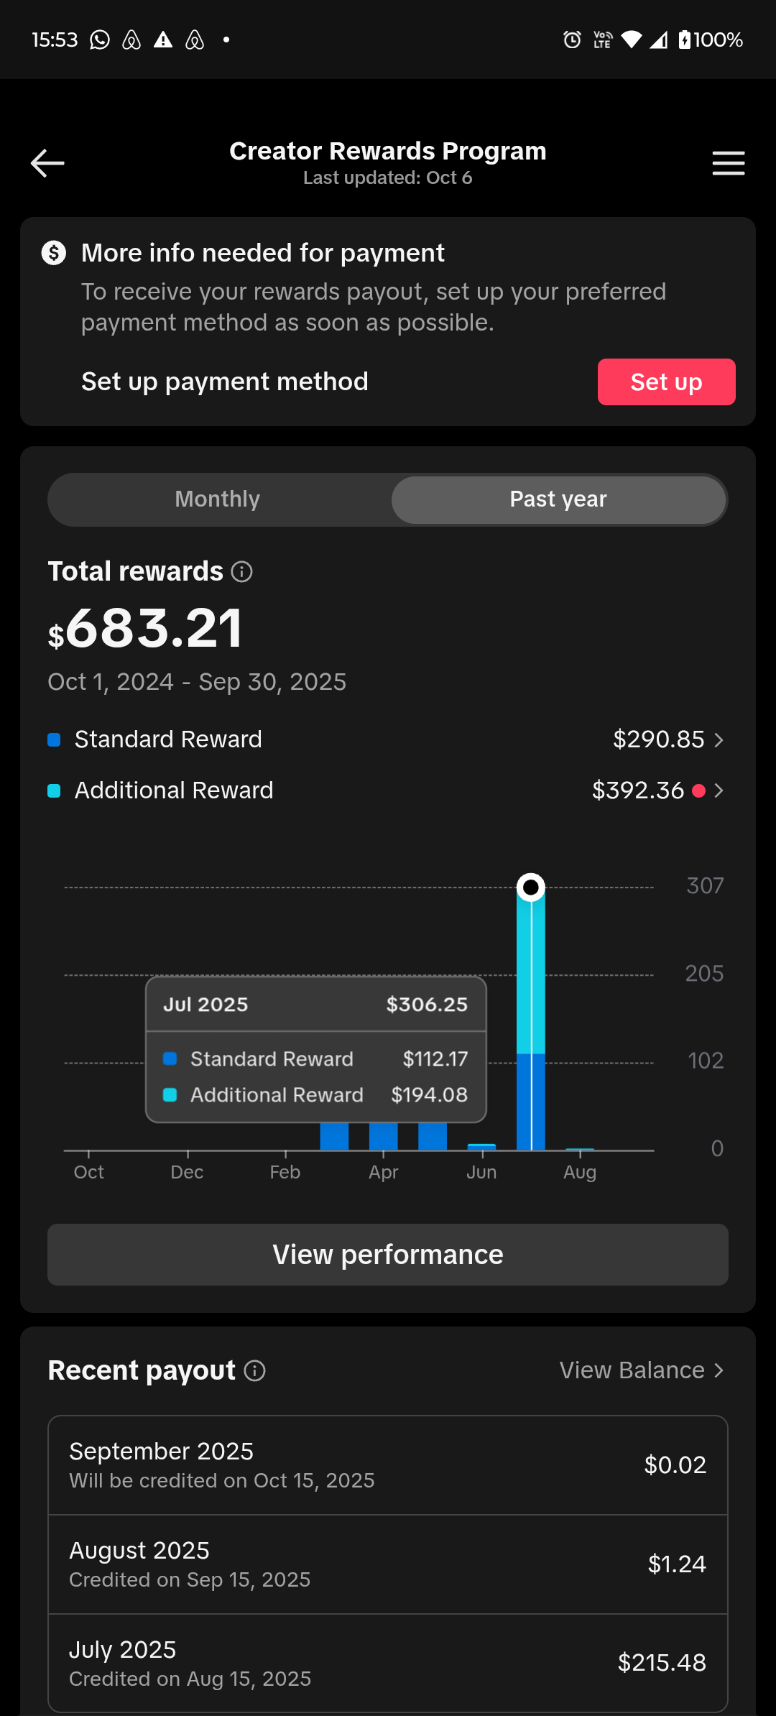This screenshot has width=776, height=1716.
Task: Tap the July chart marker dot
Action: tap(531, 887)
